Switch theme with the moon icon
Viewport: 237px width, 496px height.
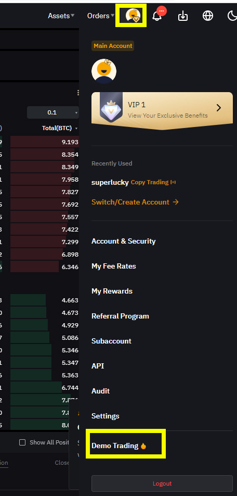click(232, 16)
